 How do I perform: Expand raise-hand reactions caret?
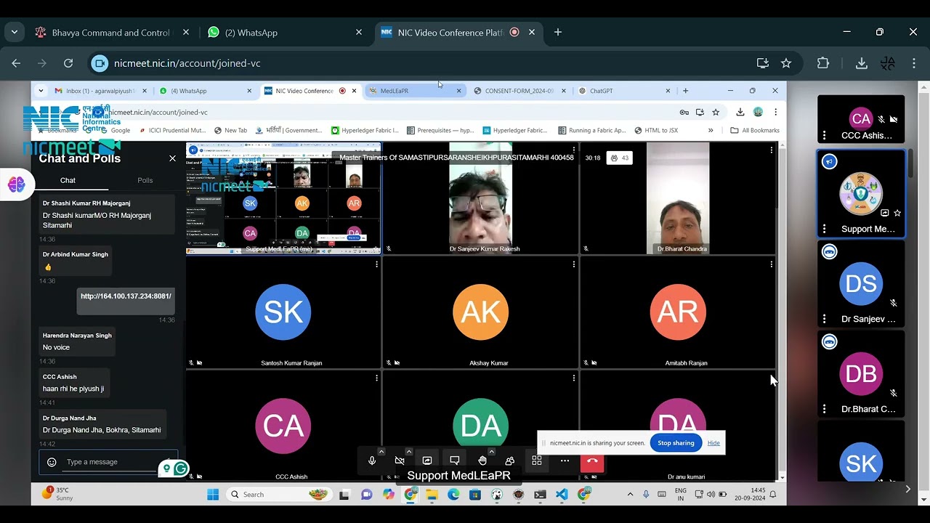[491, 452]
